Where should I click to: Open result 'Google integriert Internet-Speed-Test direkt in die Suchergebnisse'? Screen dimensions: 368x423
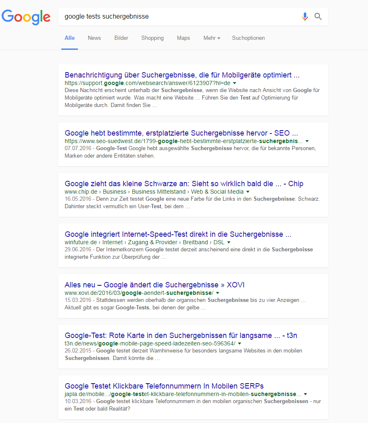point(178,234)
